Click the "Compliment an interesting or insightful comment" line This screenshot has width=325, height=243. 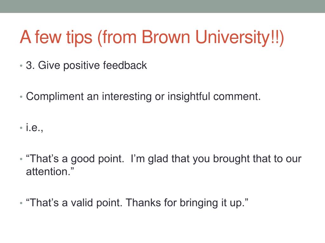click(x=143, y=97)
